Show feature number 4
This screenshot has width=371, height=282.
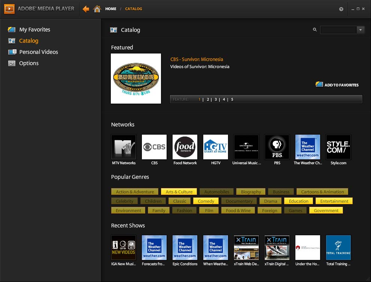(224, 99)
